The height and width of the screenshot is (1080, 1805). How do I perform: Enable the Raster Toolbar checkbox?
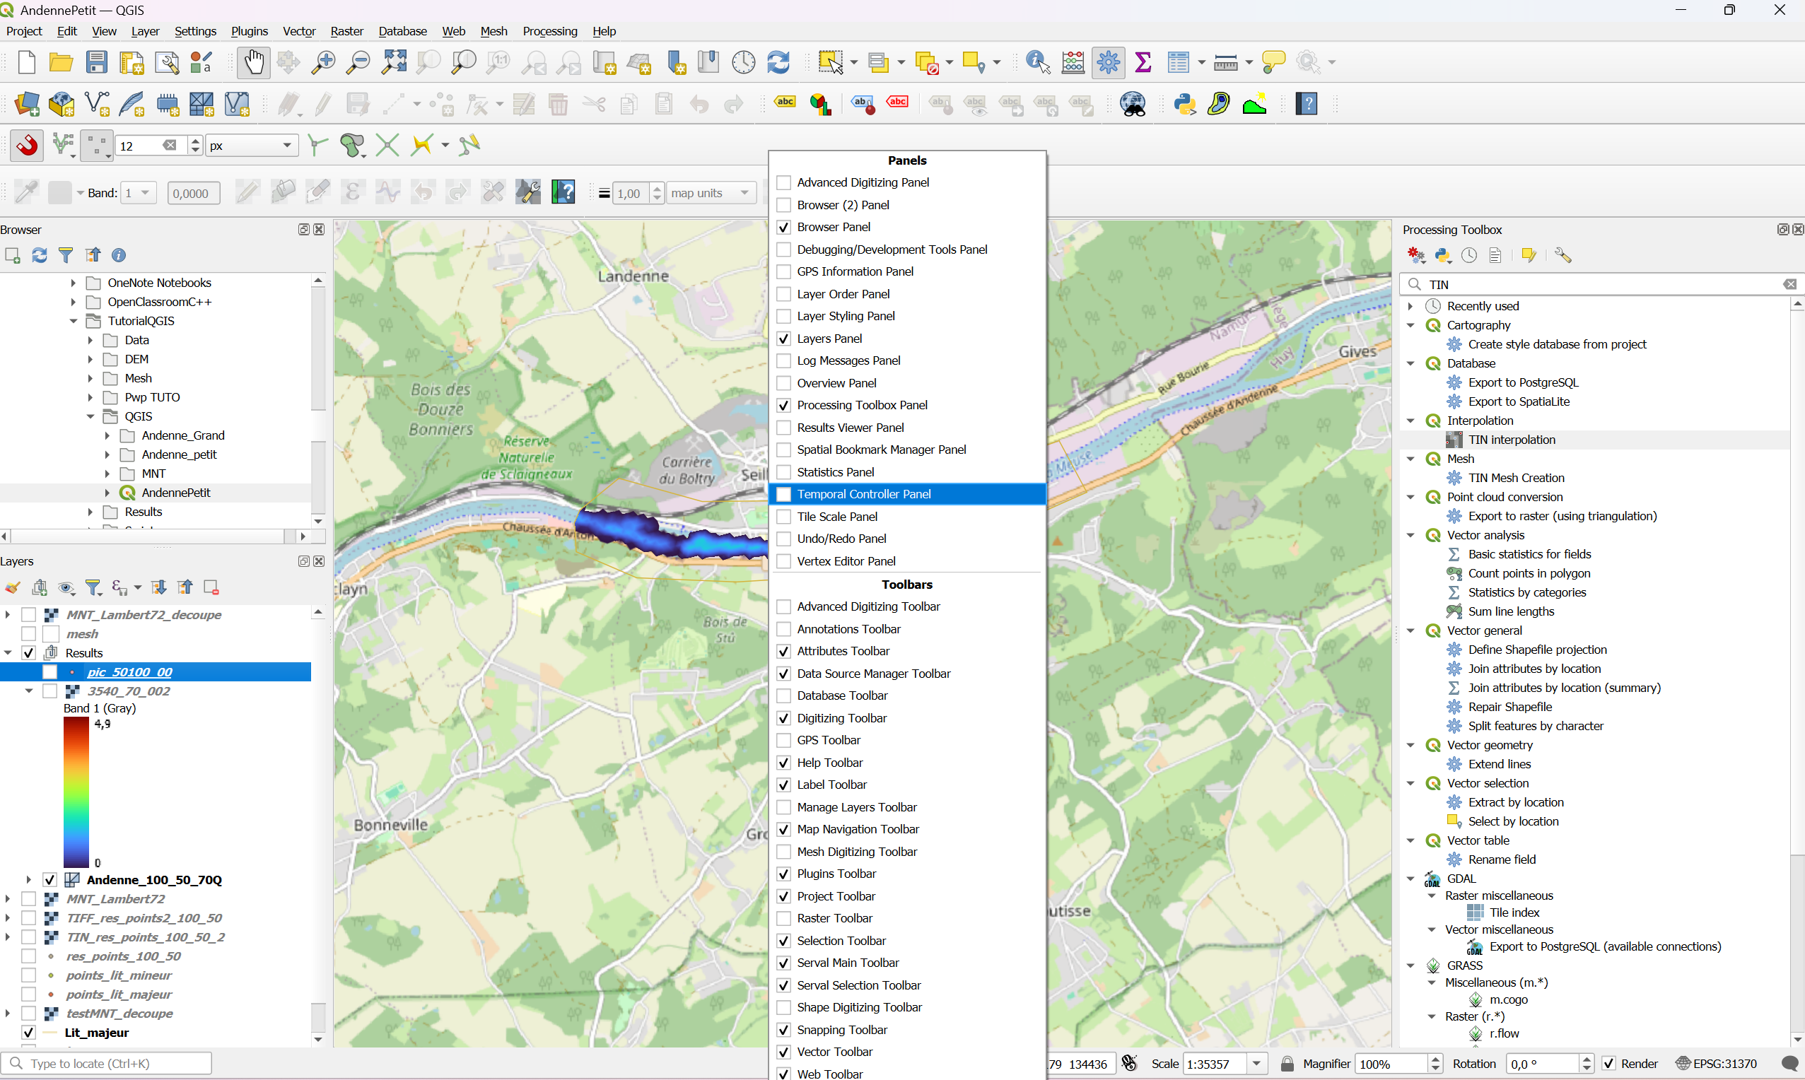[x=784, y=918]
